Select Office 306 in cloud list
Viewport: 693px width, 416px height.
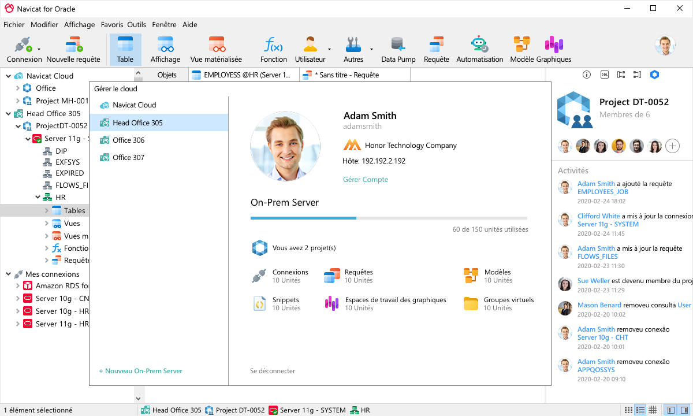tap(159, 140)
